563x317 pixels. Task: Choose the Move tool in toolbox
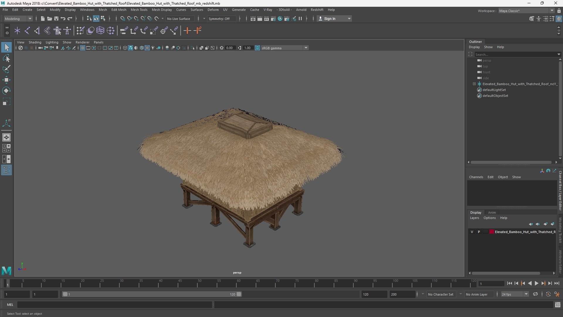6,80
